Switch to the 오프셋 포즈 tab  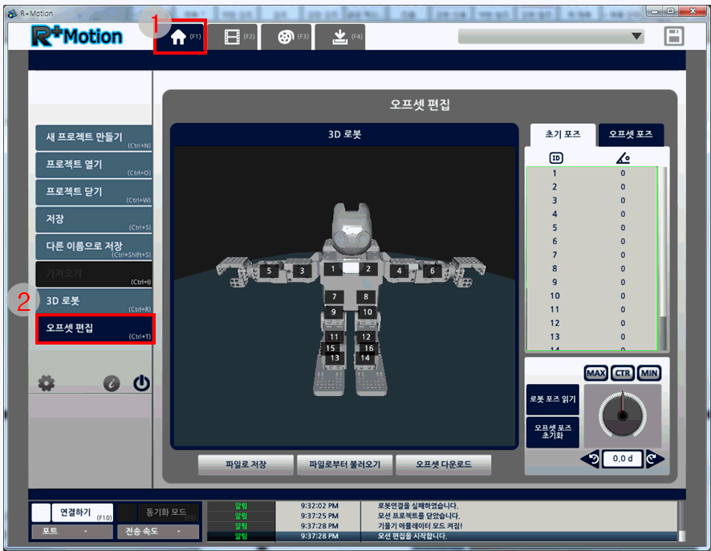pyautogui.click(x=630, y=134)
